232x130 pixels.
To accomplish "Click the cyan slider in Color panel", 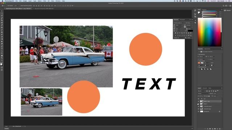I will 209,11.
